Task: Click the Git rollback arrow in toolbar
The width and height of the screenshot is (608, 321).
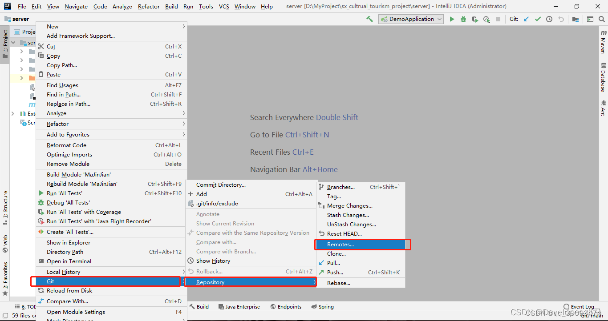Action: tap(561, 19)
